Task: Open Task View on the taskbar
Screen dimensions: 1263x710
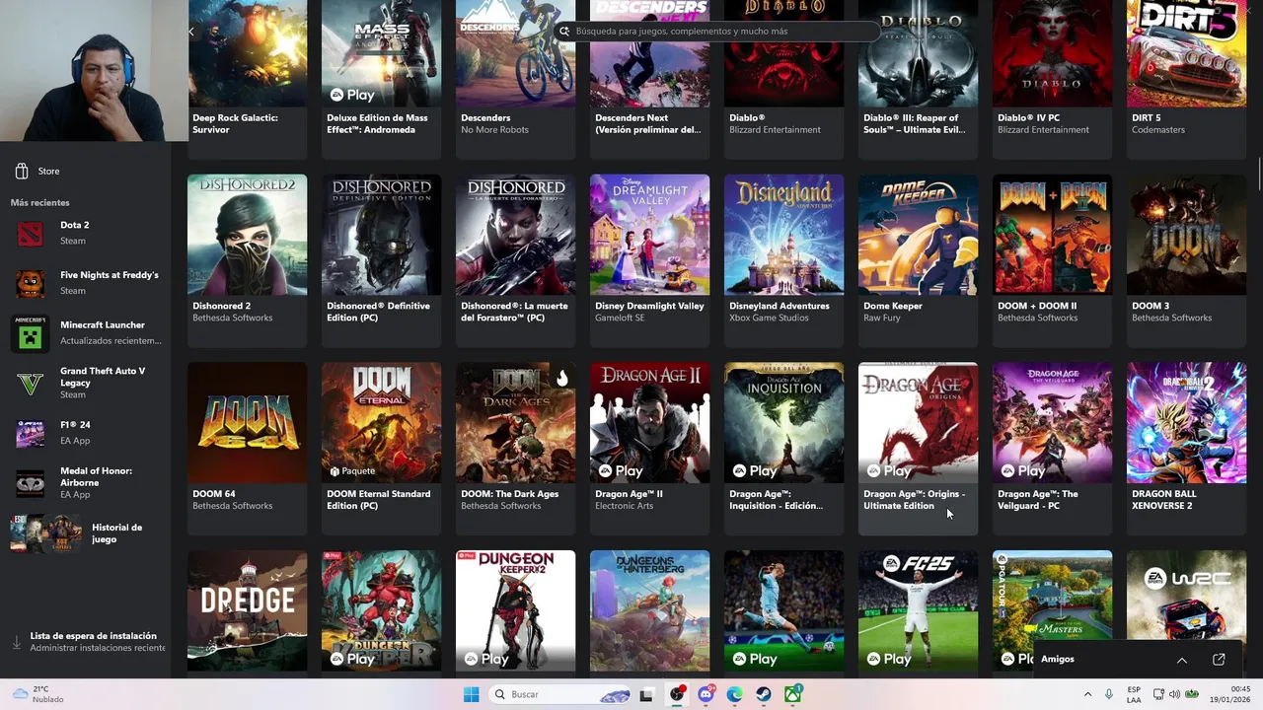Action: click(646, 694)
